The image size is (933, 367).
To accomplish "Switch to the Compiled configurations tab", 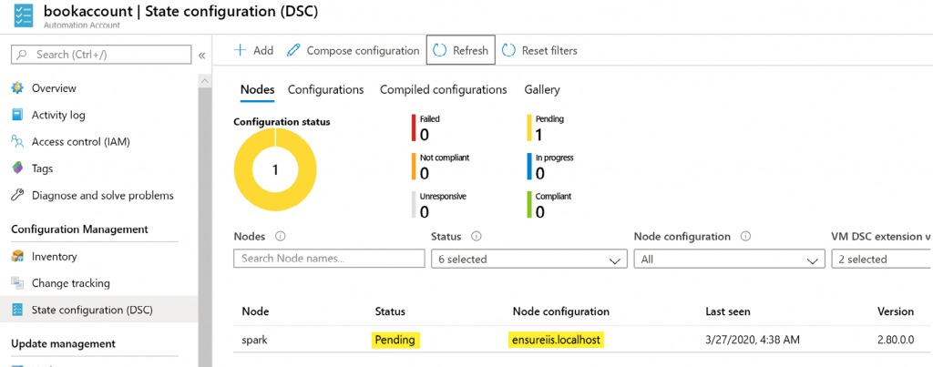I will point(443,89).
